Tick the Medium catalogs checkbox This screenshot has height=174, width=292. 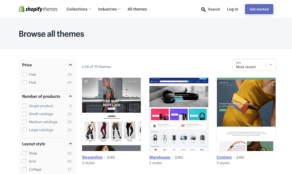(x=24, y=122)
